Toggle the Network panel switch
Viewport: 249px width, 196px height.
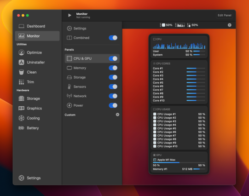pos(113,96)
